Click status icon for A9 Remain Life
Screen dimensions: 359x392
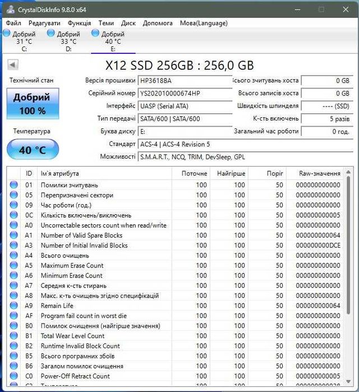pos(14,306)
